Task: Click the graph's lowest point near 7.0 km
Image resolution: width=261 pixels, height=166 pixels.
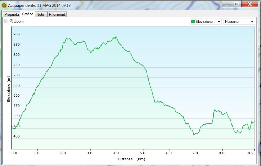Action: [x=194, y=135]
